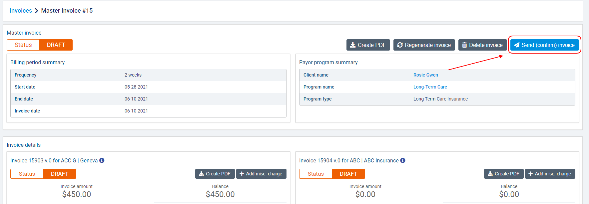Click the download icon on master Create PDF
The height and width of the screenshot is (204, 589).
click(352, 45)
